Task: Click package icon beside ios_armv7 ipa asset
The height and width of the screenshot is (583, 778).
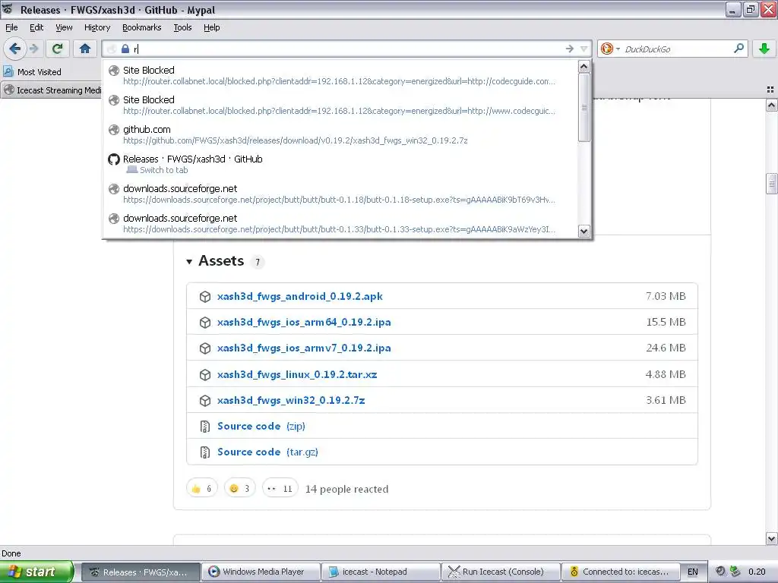Action: click(205, 348)
